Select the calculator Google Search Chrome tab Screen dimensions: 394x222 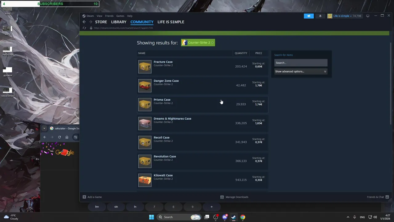(x=64, y=128)
